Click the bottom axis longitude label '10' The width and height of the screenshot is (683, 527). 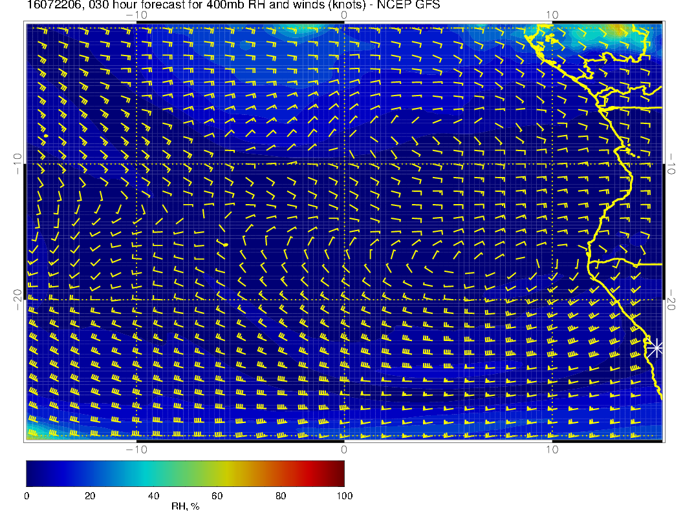[x=552, y=449]
